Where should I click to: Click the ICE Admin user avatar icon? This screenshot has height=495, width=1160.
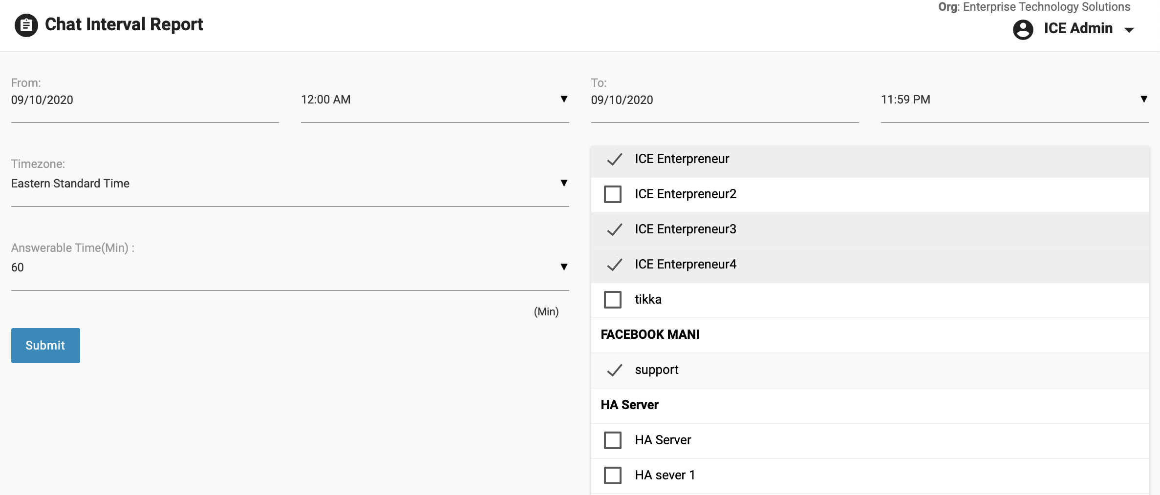click(x=1023, y=29)
